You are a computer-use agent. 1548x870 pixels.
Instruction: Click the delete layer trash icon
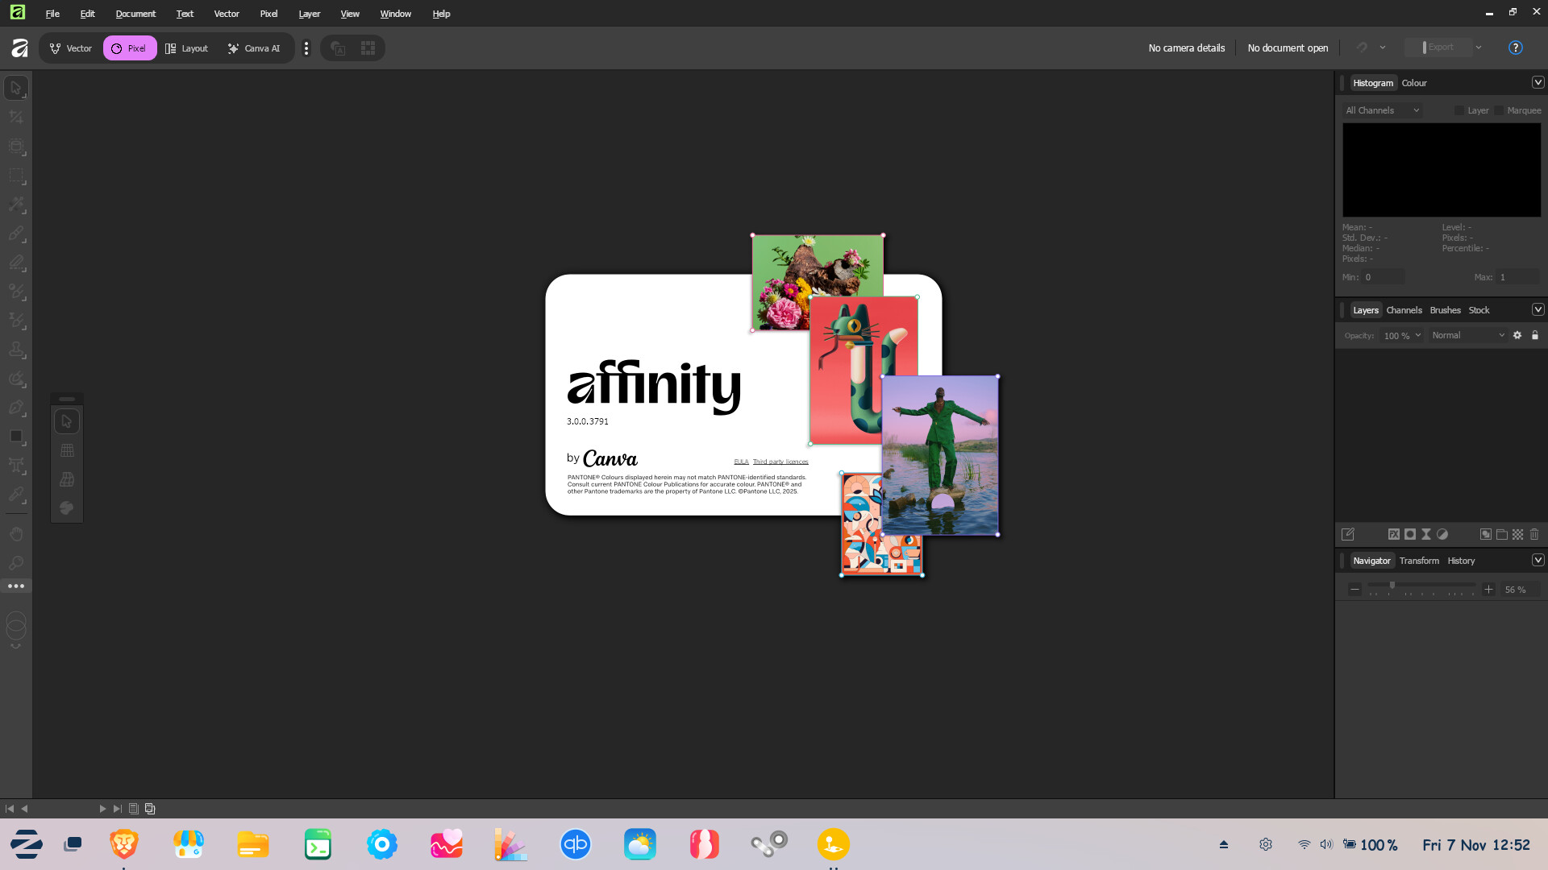click(1534, 534)
